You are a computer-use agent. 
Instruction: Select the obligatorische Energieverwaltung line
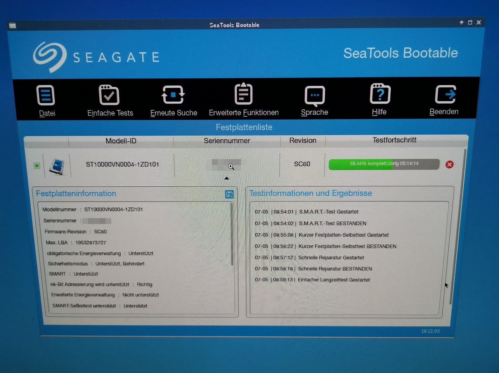point(100,253)
